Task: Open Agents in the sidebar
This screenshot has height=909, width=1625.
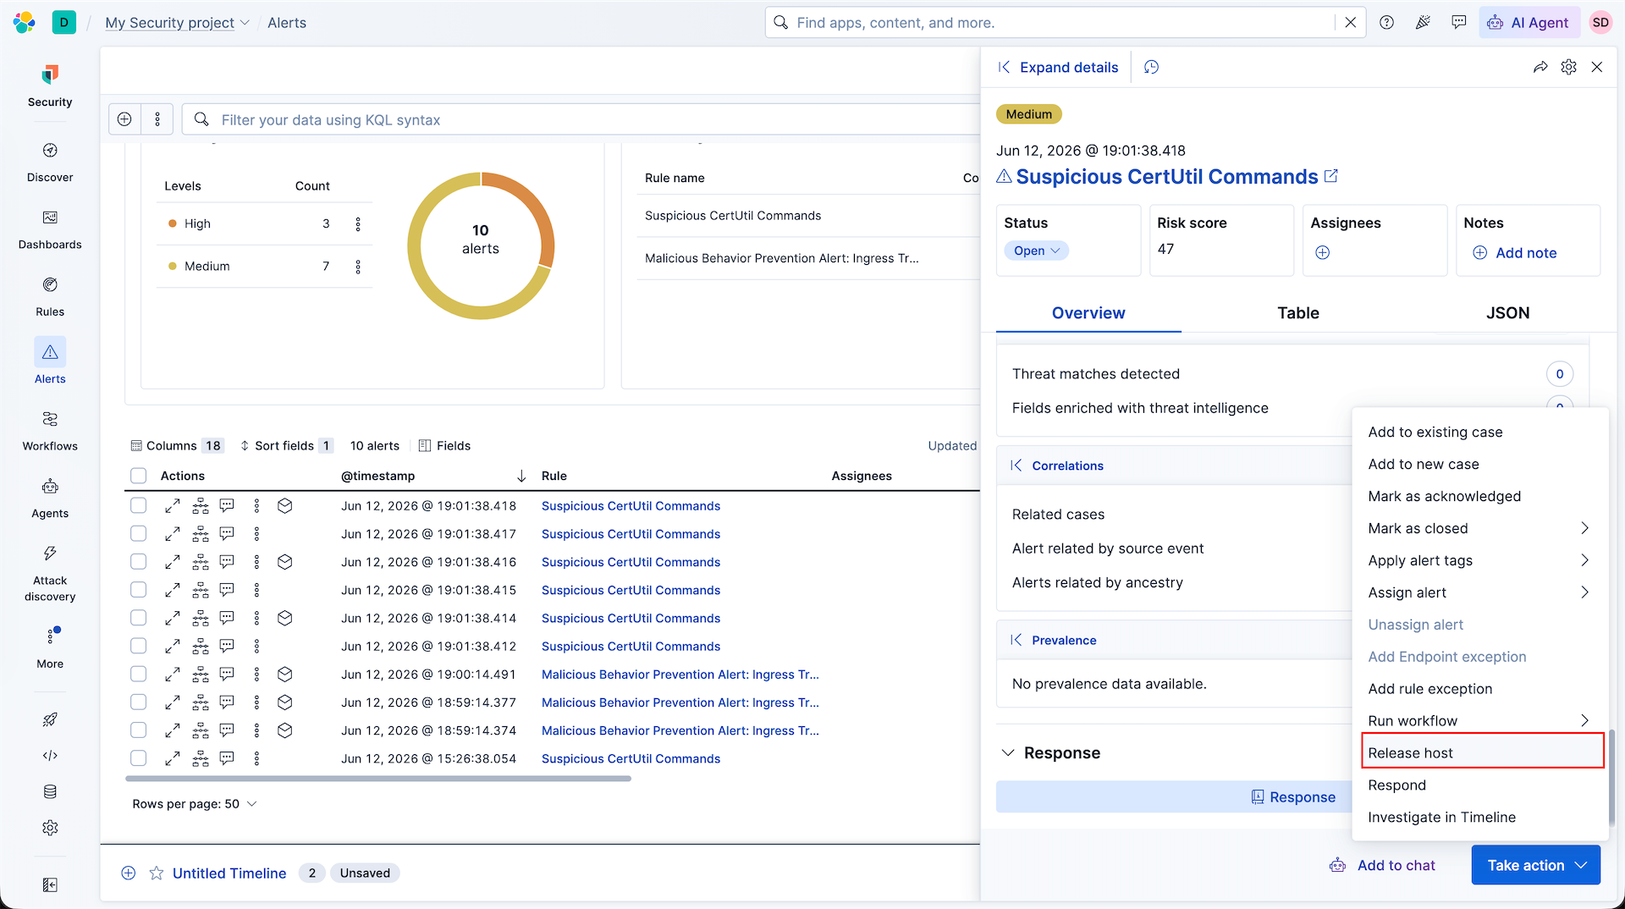Action: [x=50, y=499]
